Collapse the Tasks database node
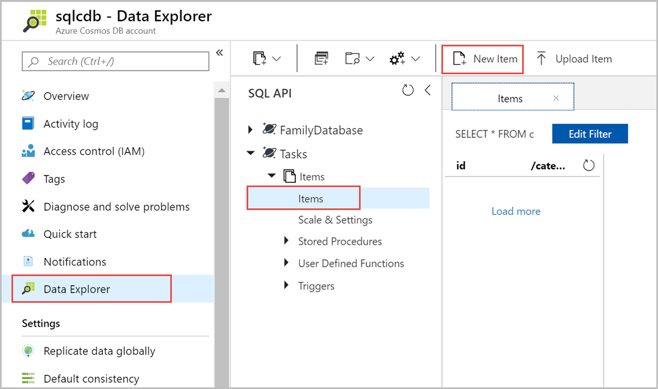This screenshot has width=658, height=389. coord(250,154)
